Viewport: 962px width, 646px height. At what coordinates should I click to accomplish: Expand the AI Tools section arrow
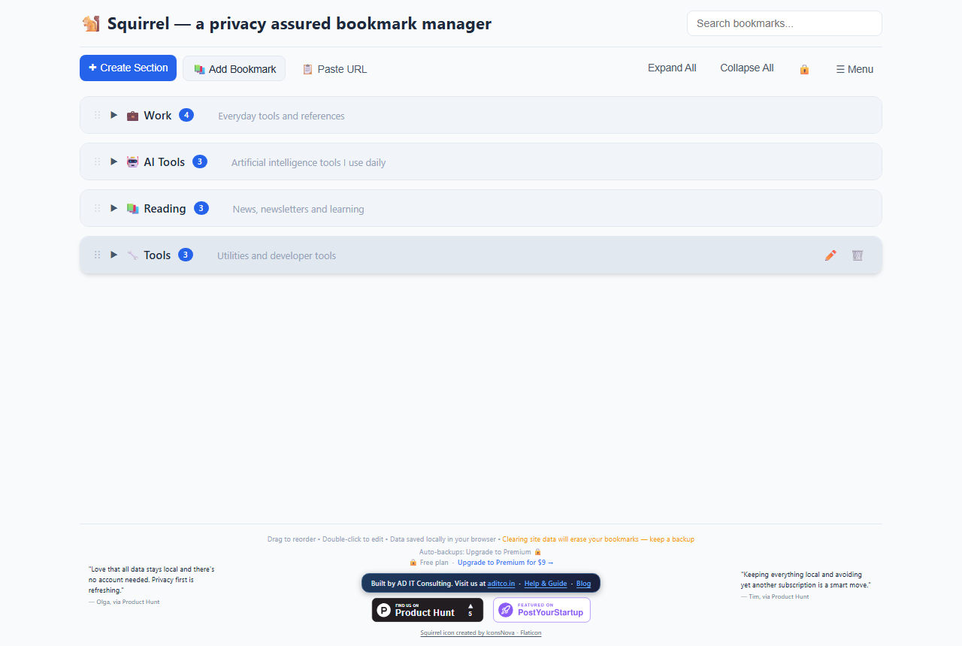tap(114, 161)
